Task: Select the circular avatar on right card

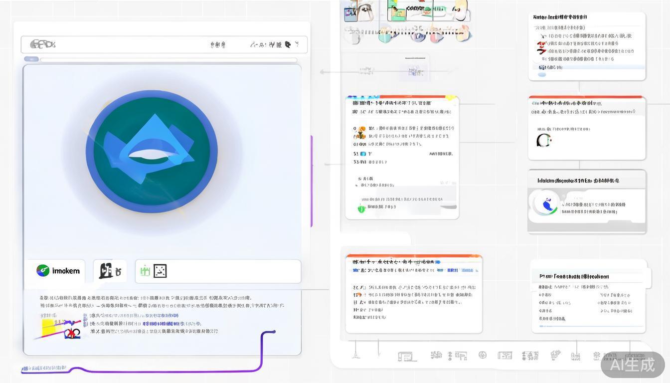Action: 543,140
